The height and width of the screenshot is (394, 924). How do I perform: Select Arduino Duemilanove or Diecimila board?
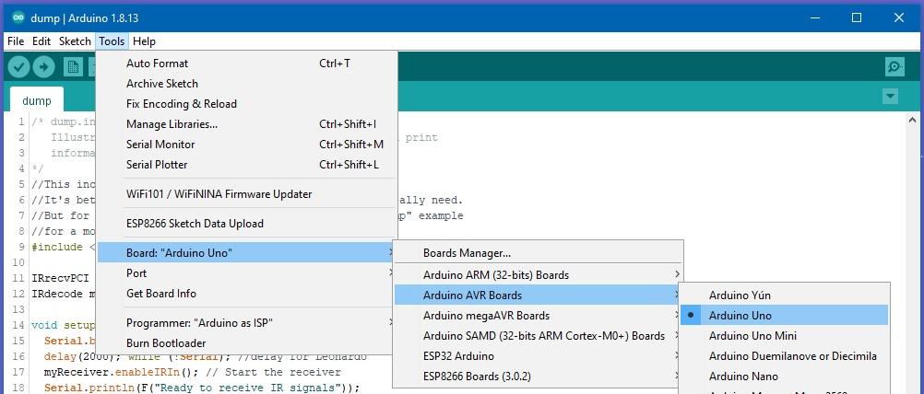[785, 355]
